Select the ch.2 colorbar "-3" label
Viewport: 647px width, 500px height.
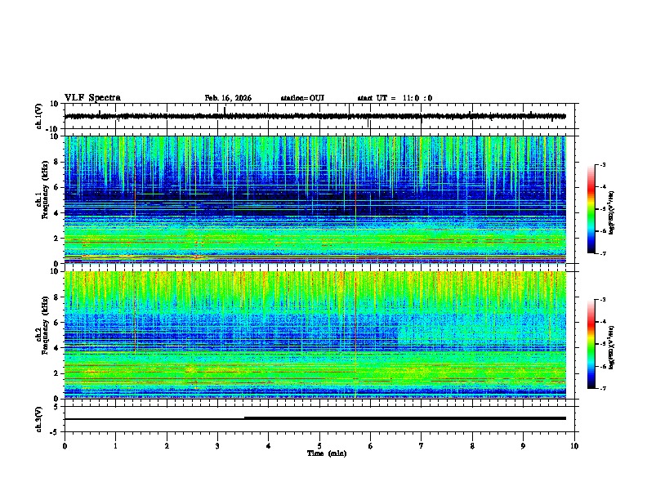tap(602, 300)
